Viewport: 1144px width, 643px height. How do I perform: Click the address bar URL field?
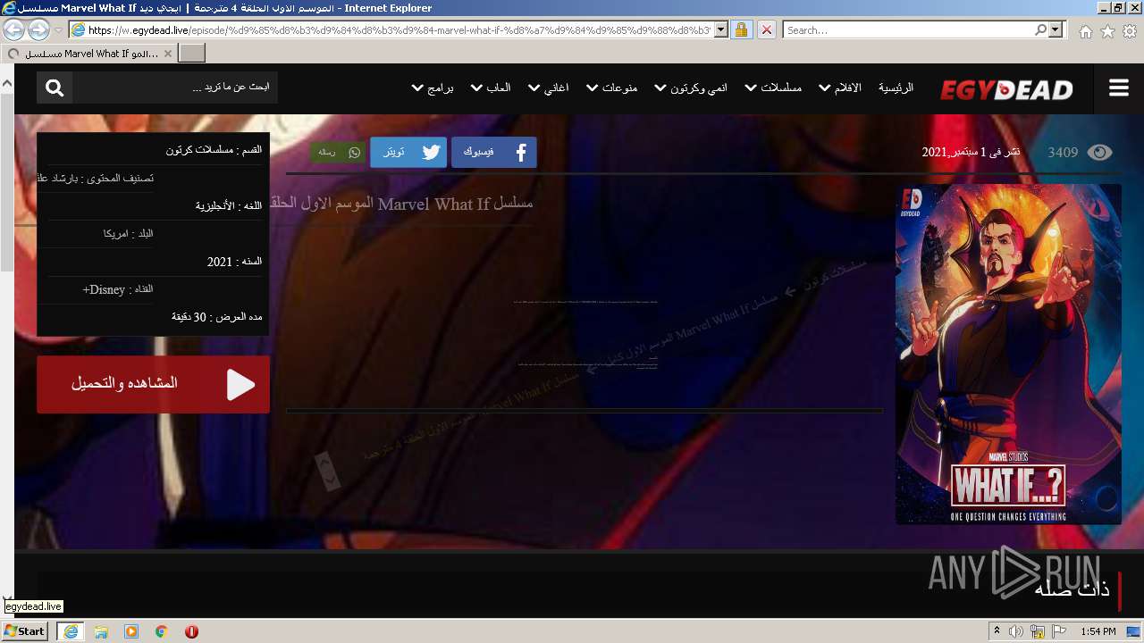point(400,29)
